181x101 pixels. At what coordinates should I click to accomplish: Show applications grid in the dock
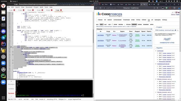coord(3,98)
